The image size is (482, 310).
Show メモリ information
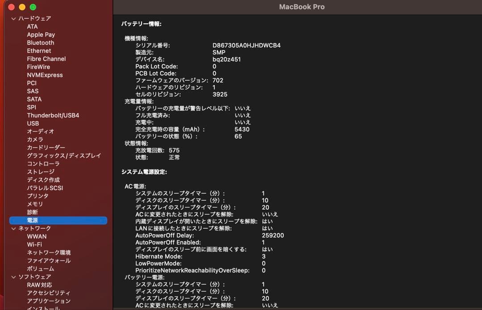[35, 204]
